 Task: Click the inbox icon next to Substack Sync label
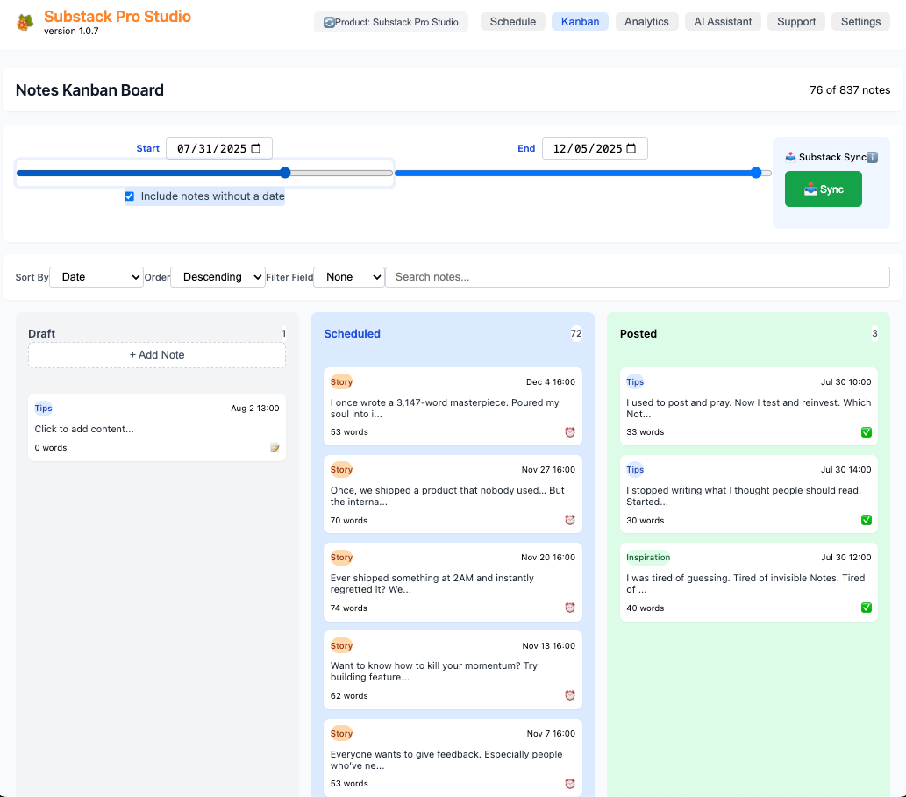pos(790,157)
